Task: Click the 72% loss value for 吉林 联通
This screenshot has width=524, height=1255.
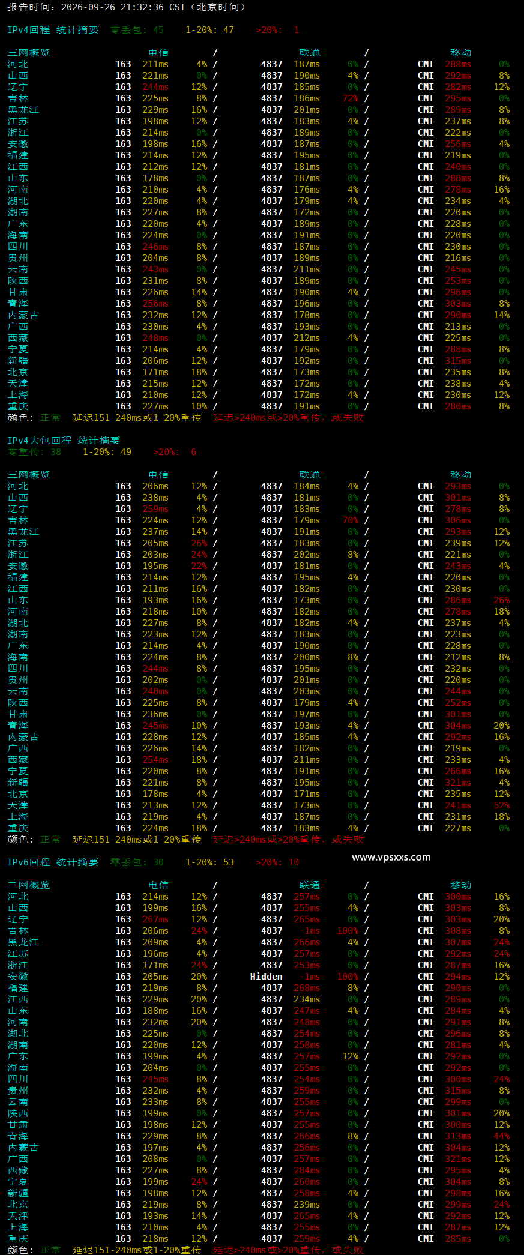Action: click(351, 98)
